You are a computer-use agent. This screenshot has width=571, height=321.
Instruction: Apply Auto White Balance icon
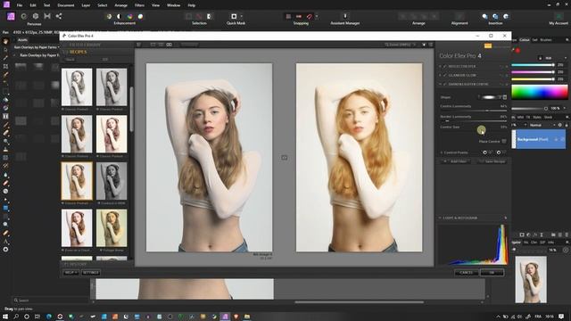141,16
